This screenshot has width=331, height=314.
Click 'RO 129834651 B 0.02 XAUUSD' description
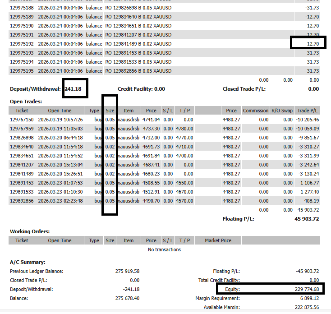click(x=138, y=26)
